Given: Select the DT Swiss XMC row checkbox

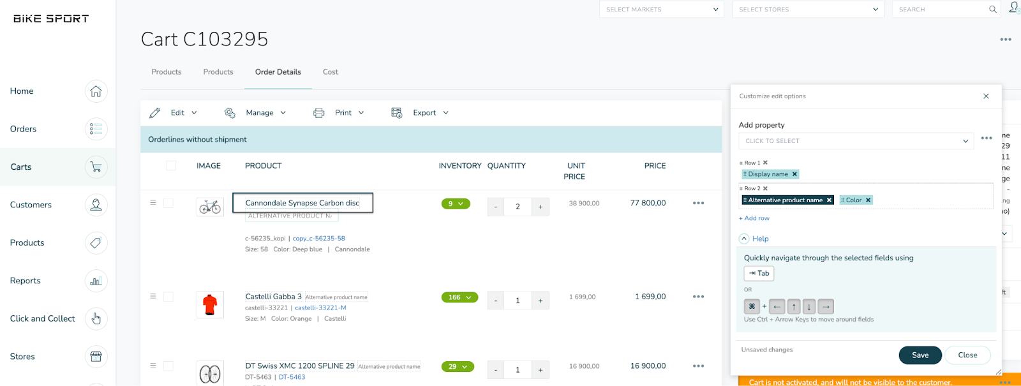Looking at the screenshot, I should [x=168, y=366].
